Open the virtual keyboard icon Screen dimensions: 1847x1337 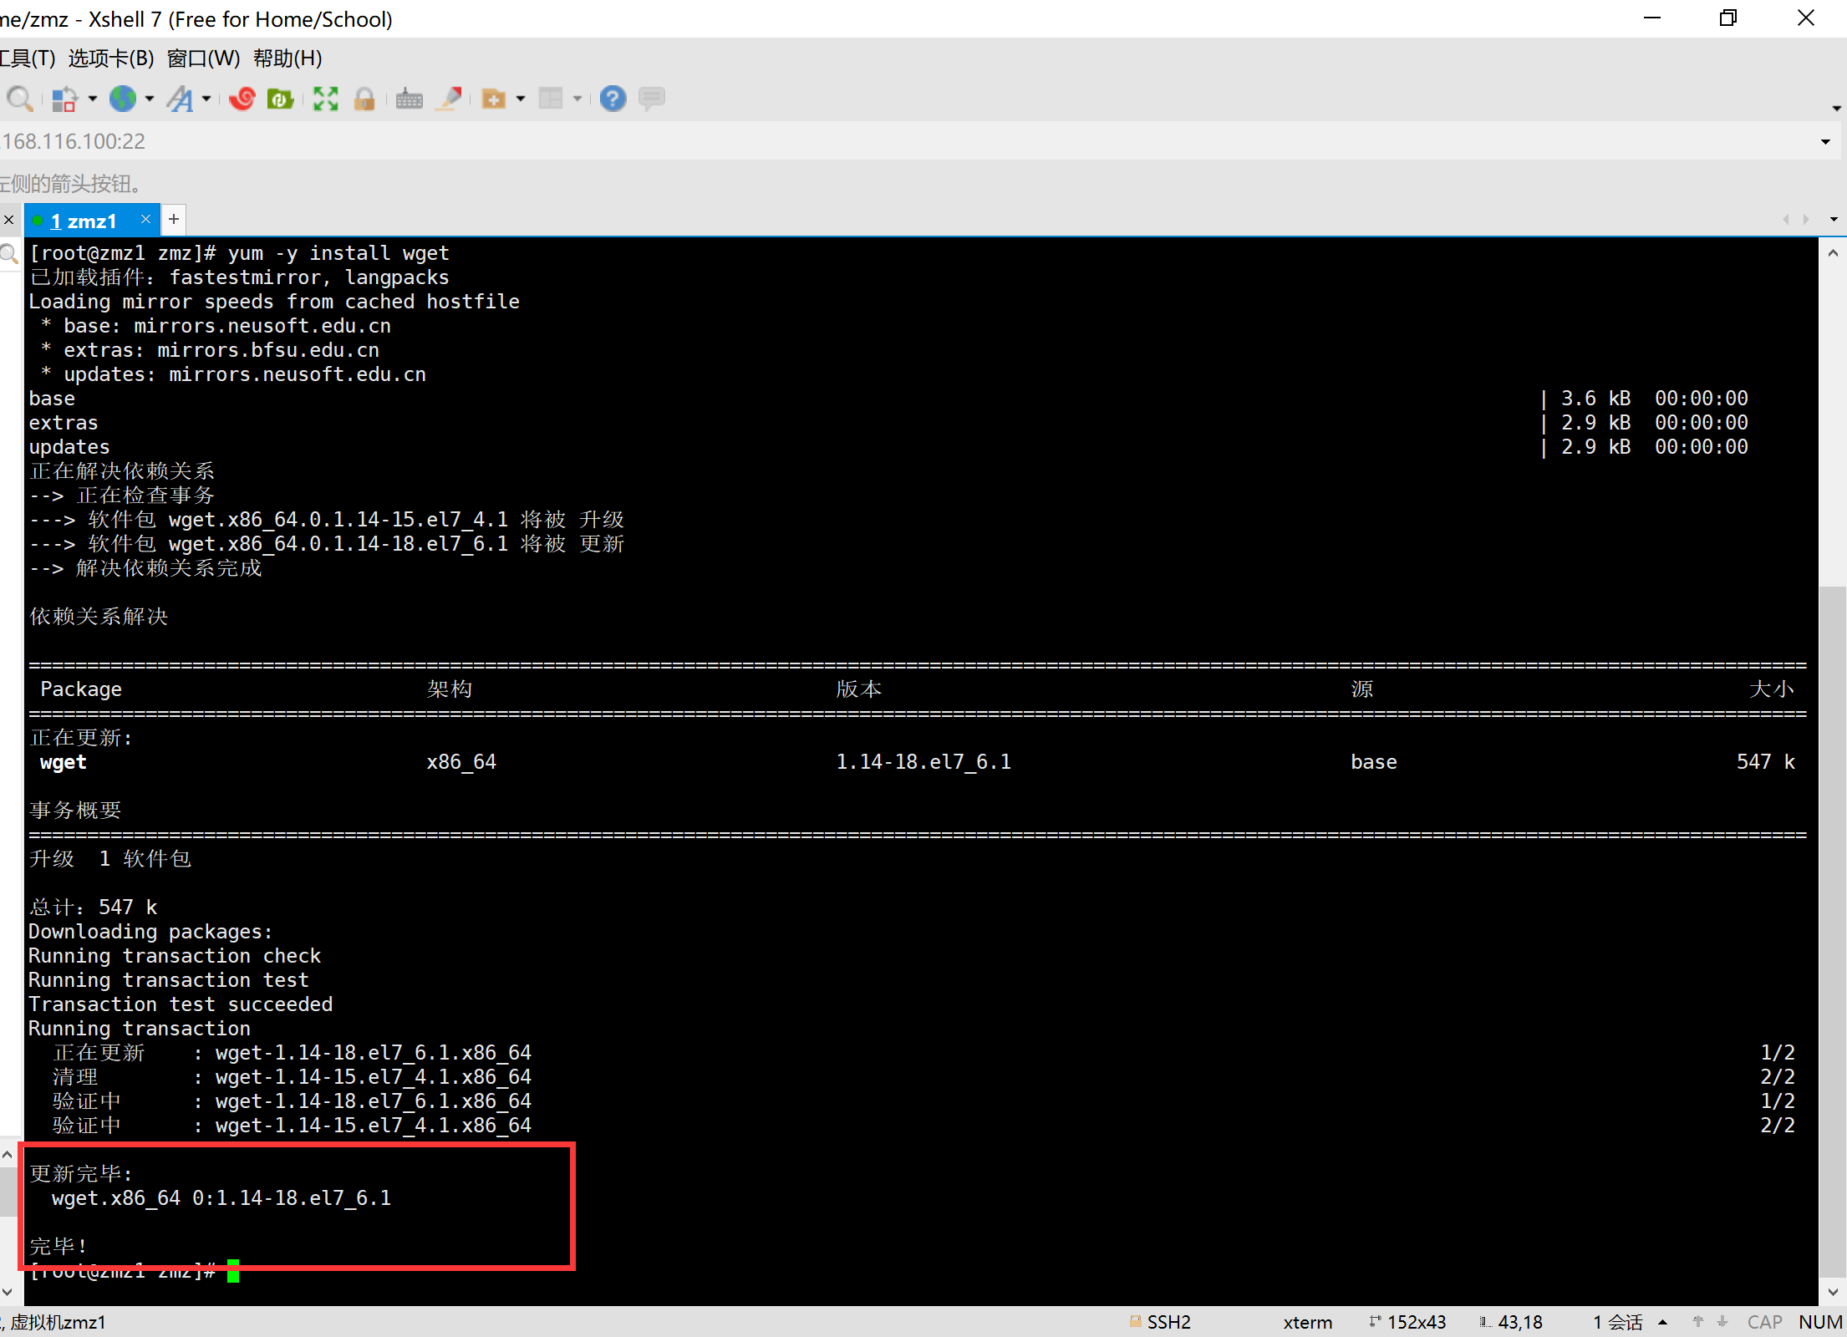click(409, 99)
